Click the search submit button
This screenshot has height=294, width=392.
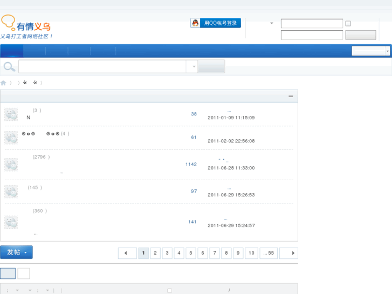click(x=211, y=66)
